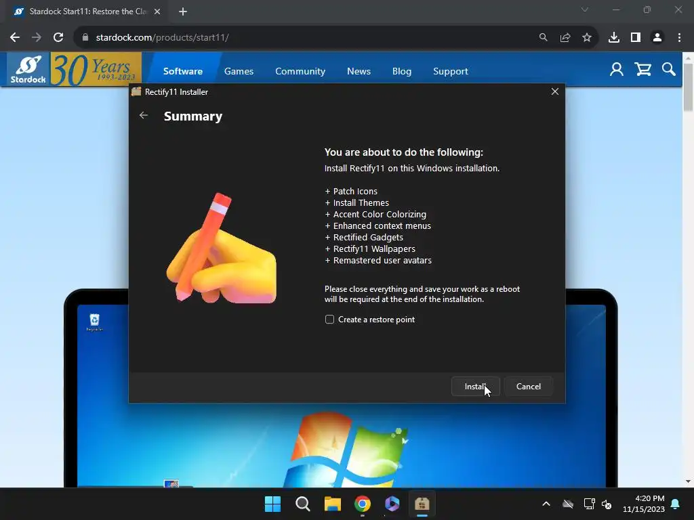Click the page vertical scrollbar thumb
The width and height of the screenshot is (694, 520).
(688, 87)
